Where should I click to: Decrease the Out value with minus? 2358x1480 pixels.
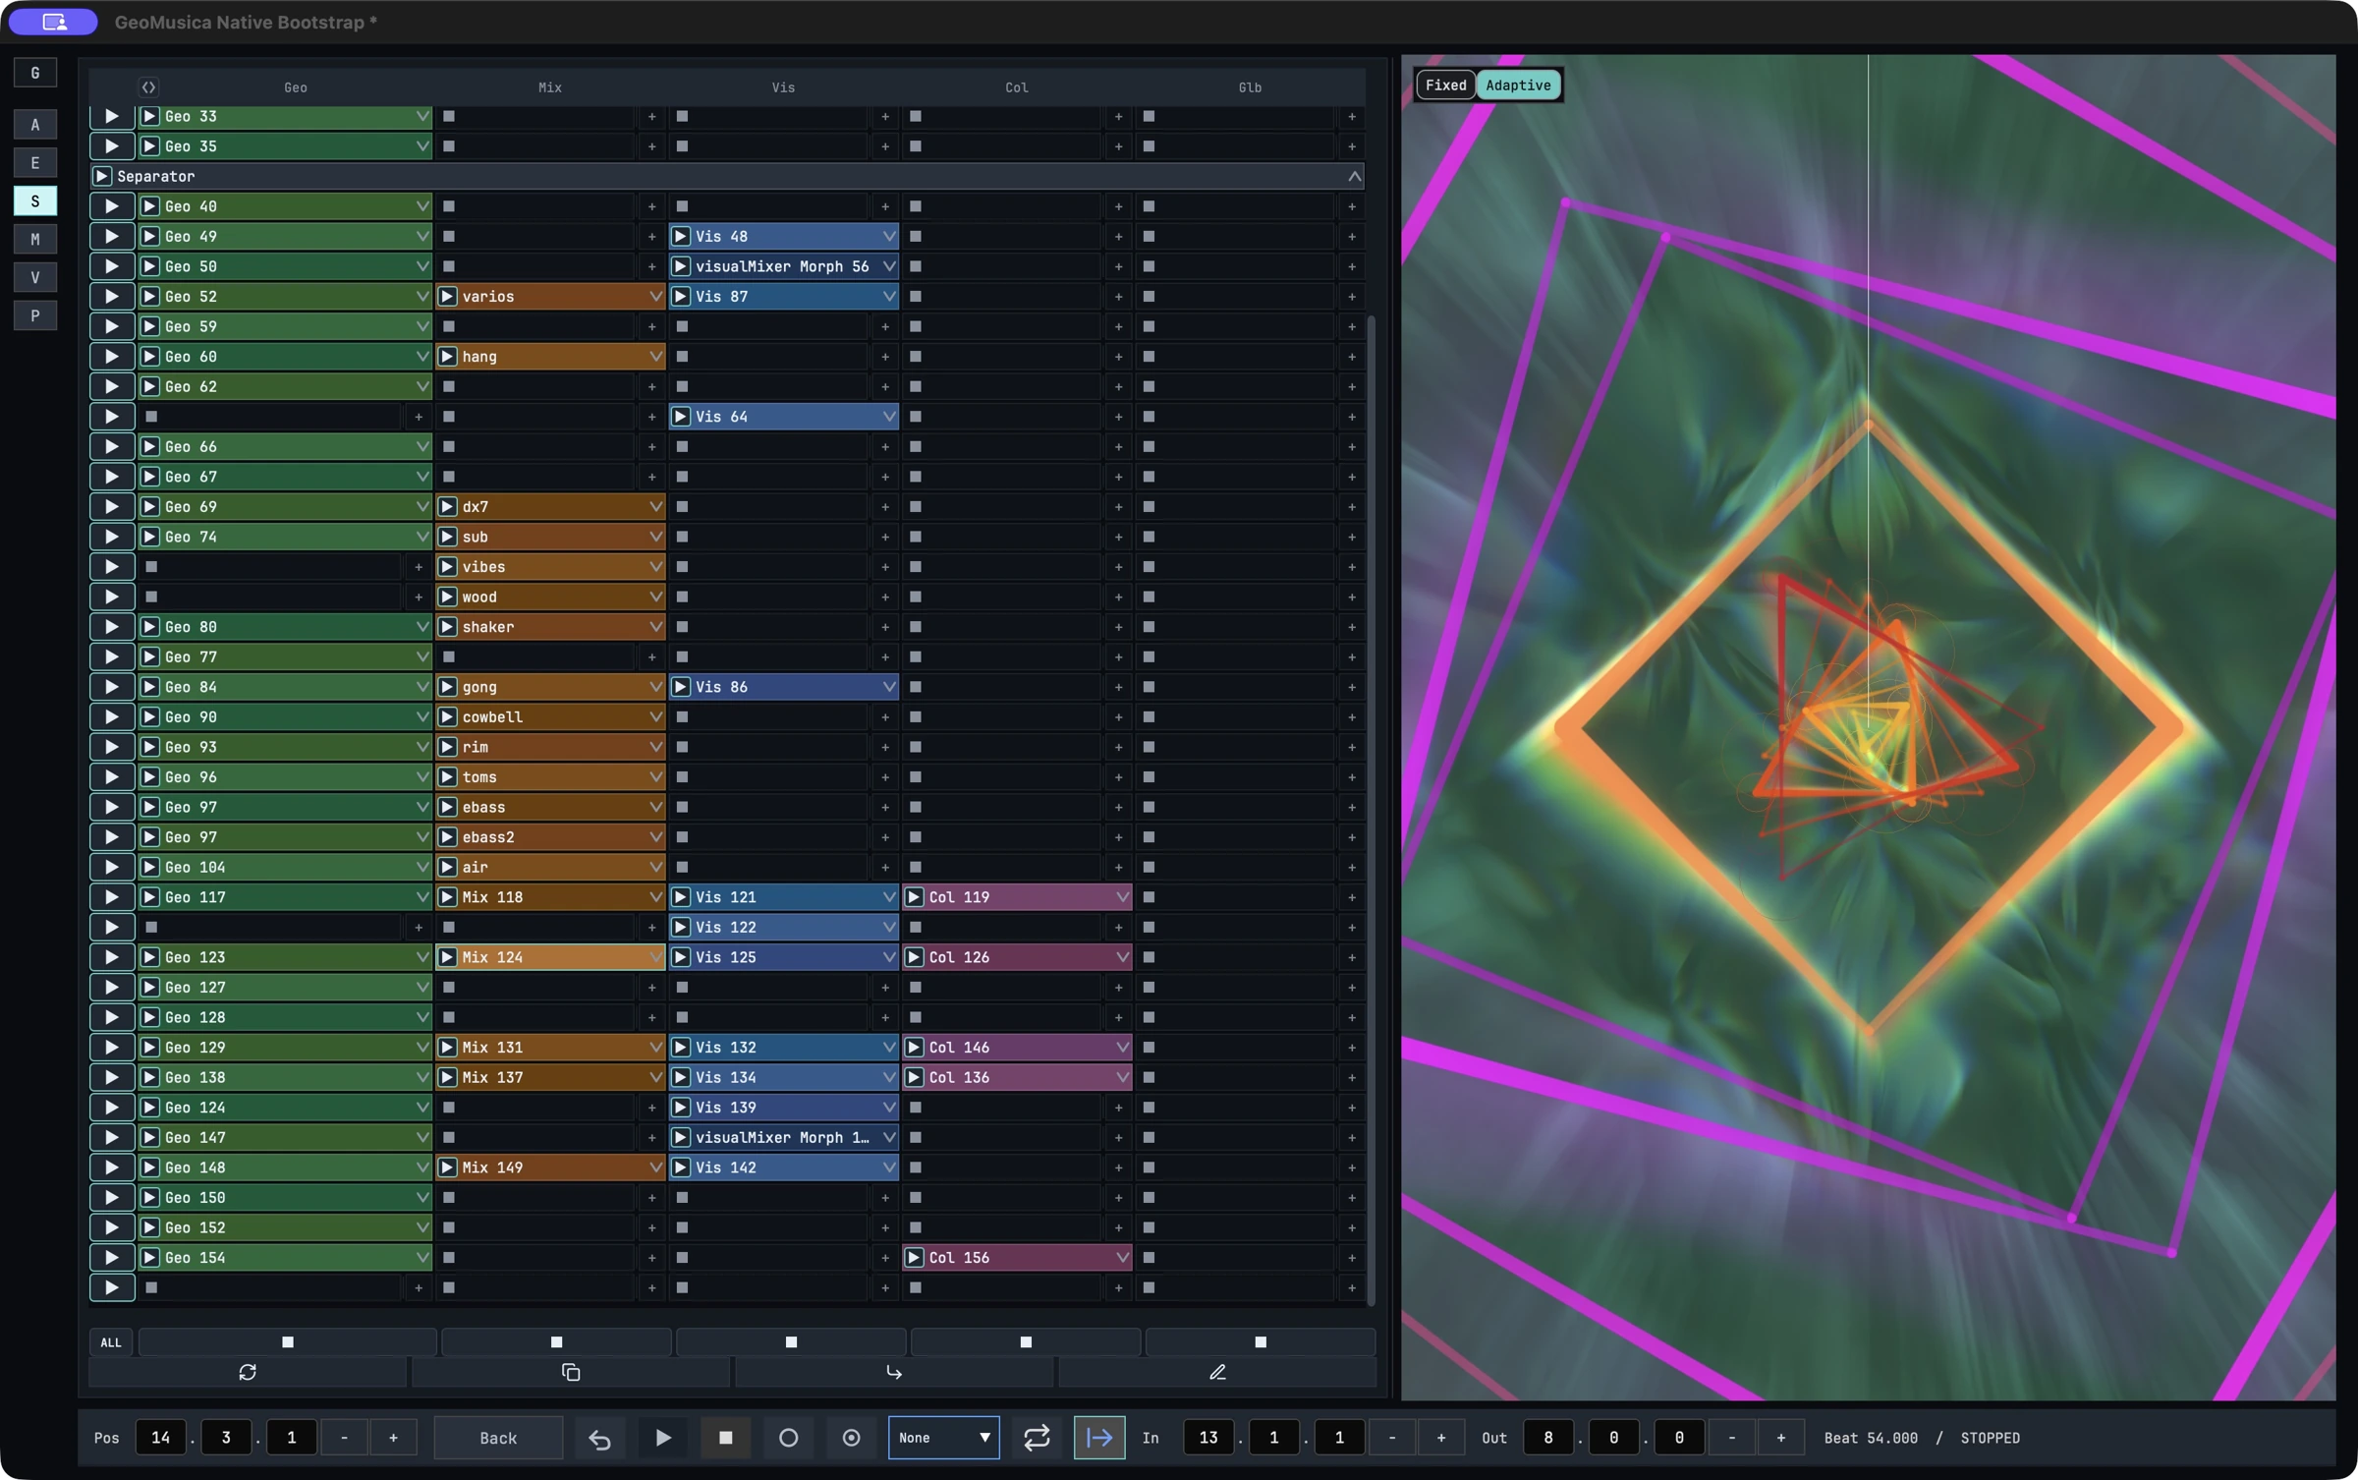(1731, 1438)
